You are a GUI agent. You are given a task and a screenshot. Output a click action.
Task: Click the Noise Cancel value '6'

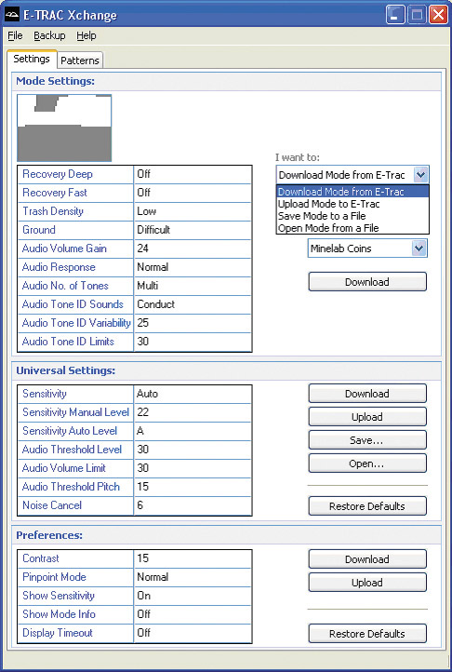coord(193,505)
